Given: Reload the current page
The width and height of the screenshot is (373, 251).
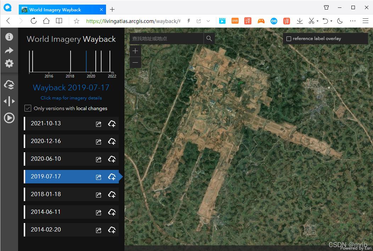Looking at the screenshot, I should coord(34,21).
